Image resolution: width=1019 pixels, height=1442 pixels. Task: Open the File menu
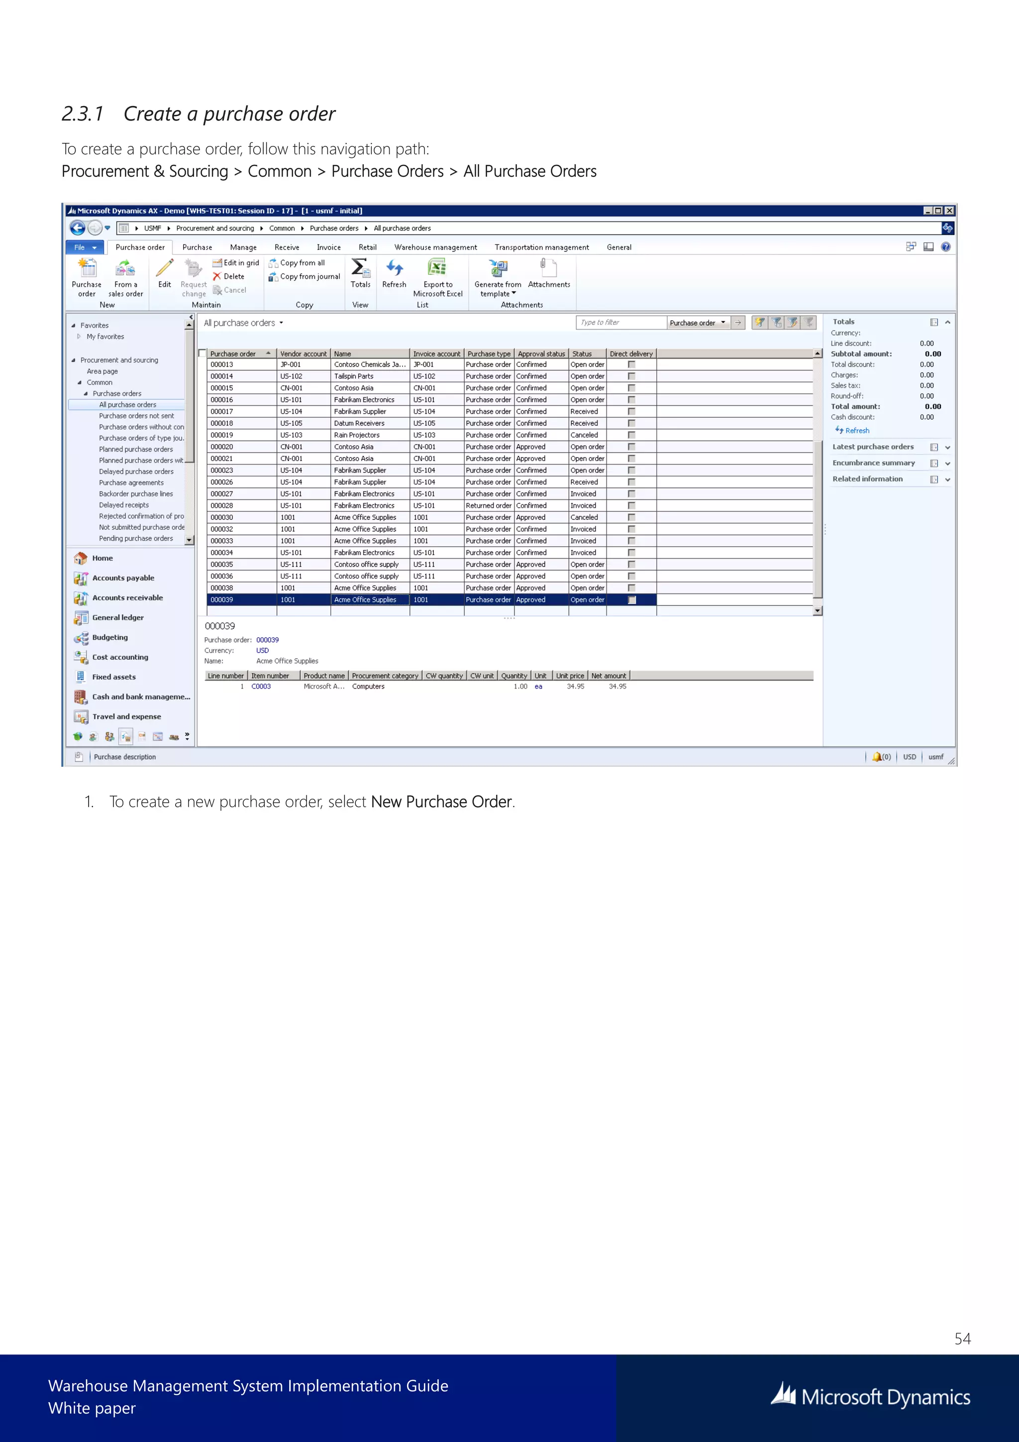pyautogui.click(x=85, y=247)
